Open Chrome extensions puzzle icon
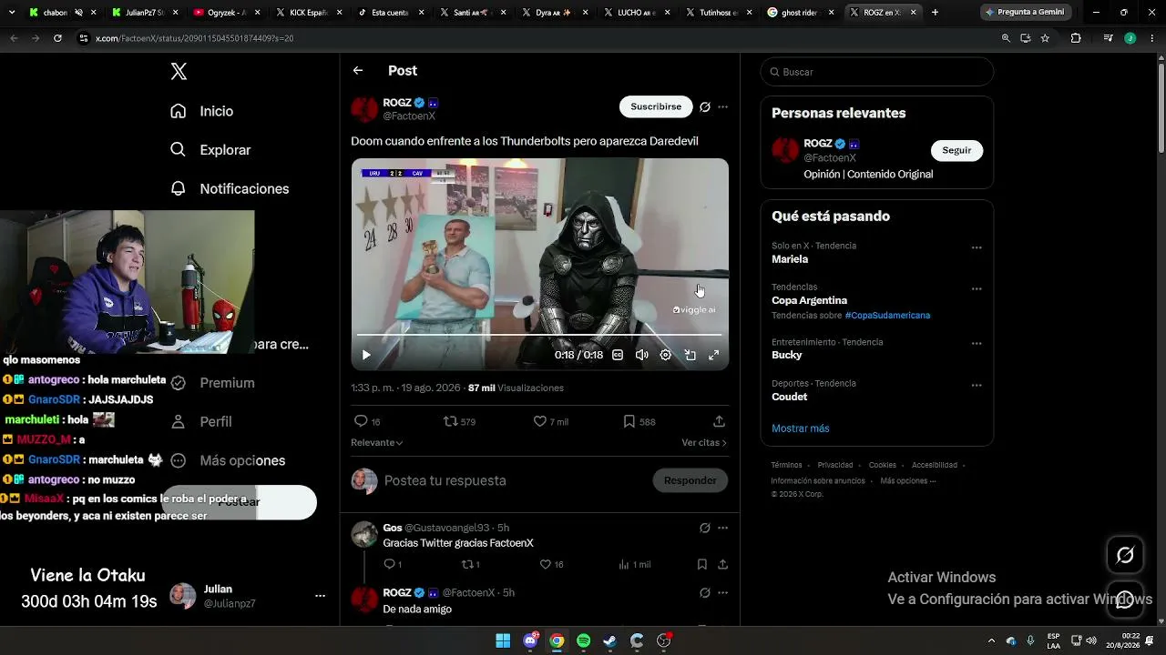This screenshot has height=655, width=1166. coord(1076,38)
